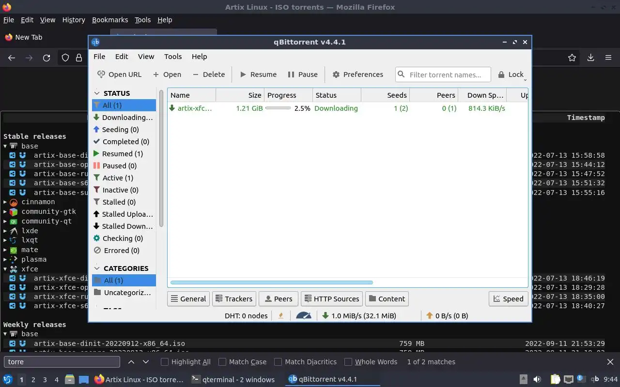The height and width of the screenshot is (387, 620).
Task: Select the Uncategorized category
Action: click(x=124, y=293)
